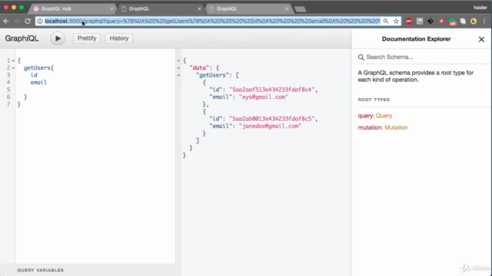The width and height of the screenshot is (492, 276).
Task: Switch to the GraphQL Hub tab
Action: point(71,8)
